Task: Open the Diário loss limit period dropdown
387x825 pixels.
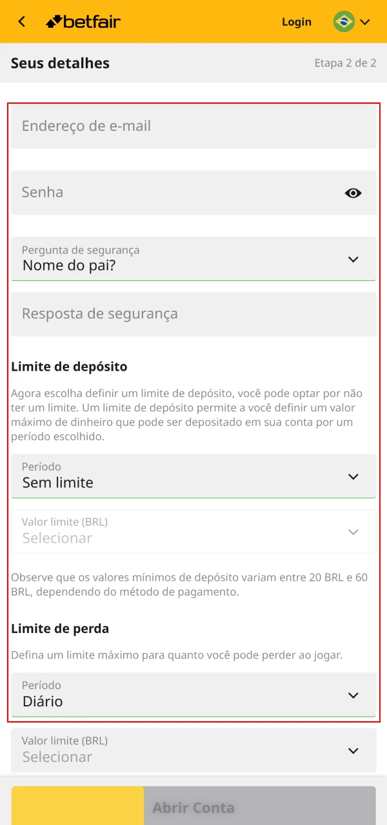Action: 193,695
